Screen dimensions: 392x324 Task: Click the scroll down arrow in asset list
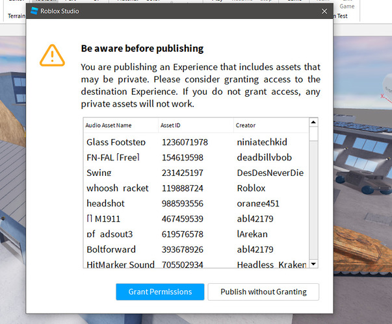click(x=313, y=264)
